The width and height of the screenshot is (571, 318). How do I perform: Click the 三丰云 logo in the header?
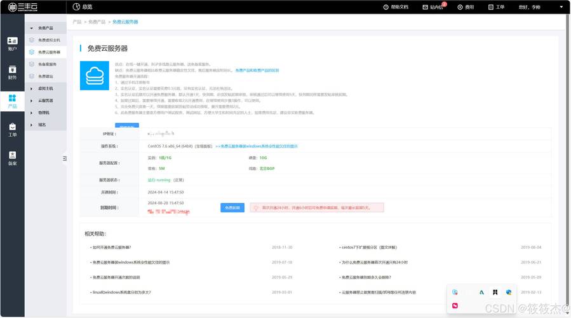(x=23, y=7)
